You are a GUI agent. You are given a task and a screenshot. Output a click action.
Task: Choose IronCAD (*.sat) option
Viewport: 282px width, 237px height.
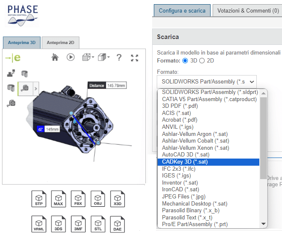click(x=208, y=190)
